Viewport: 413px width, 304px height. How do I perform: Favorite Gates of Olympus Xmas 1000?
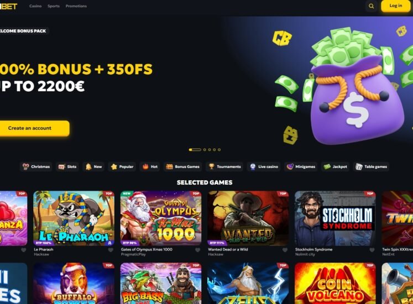[197, 250]
